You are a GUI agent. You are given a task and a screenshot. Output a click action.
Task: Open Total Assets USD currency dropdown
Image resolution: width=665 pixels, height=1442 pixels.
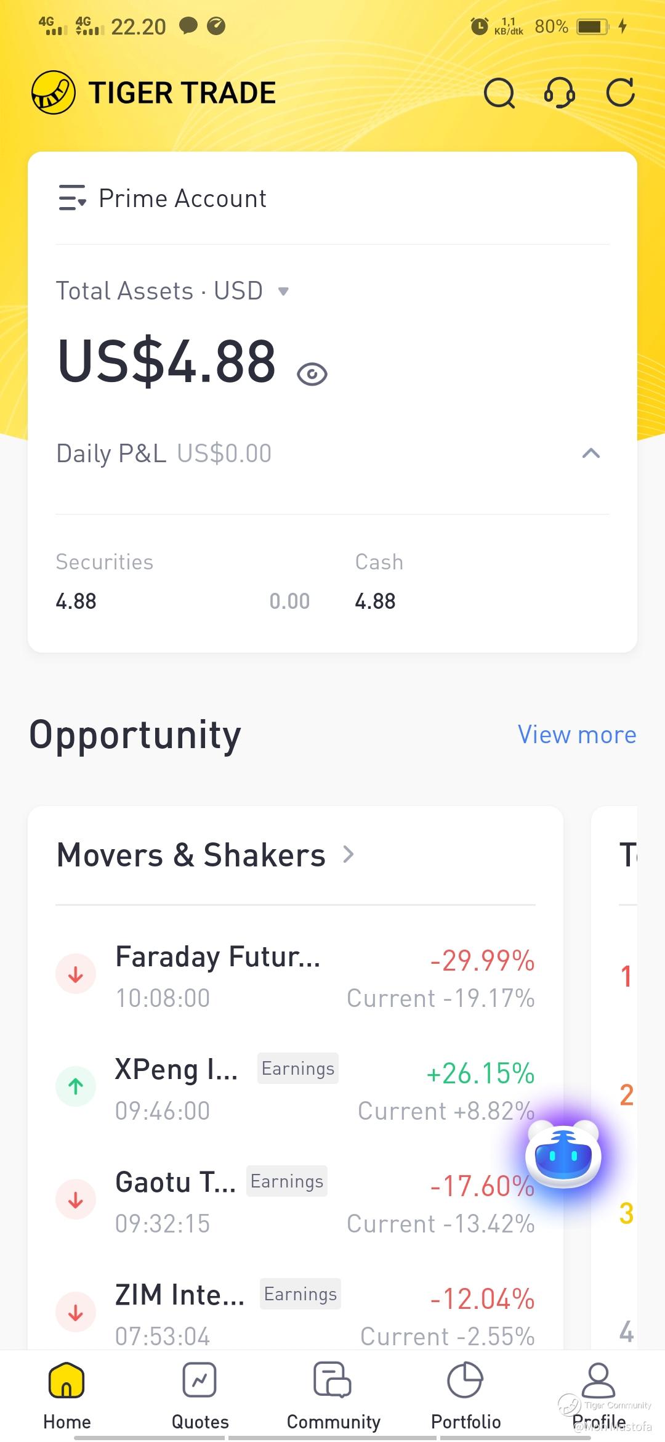pyautogui.click(x=283, y=291)
